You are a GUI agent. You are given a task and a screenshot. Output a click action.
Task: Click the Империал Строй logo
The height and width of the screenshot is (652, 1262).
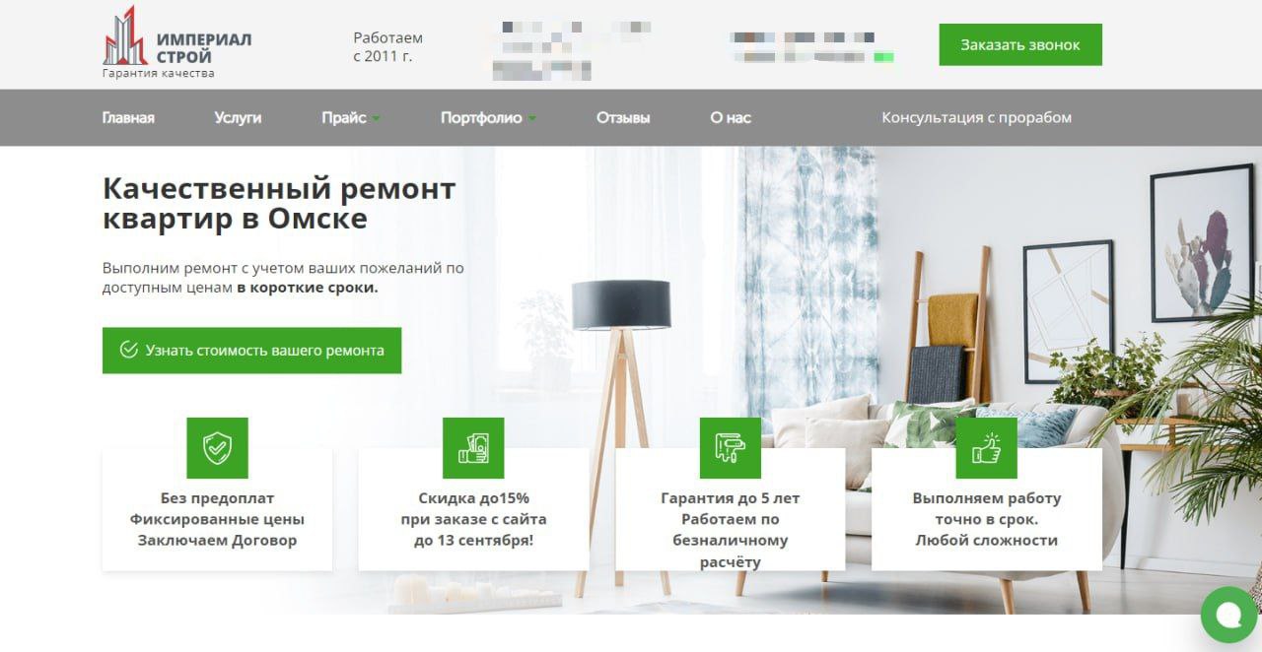(x=177, y=42)
